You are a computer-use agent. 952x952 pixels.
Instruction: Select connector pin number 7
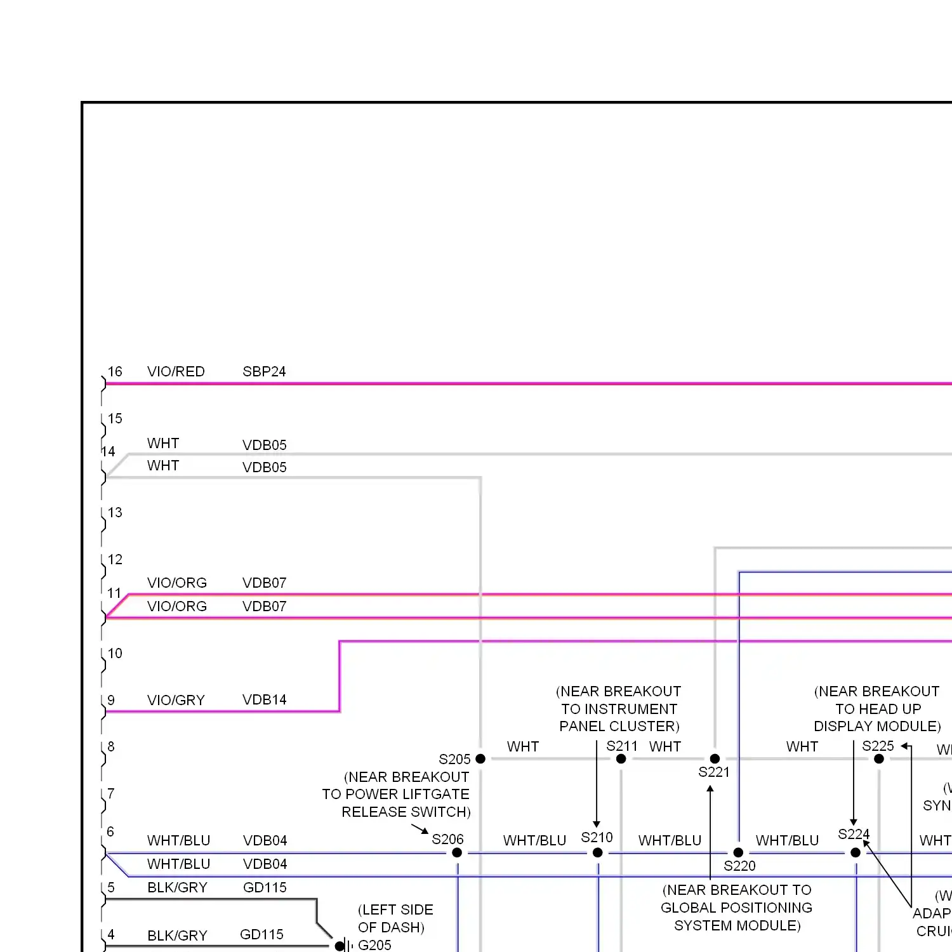click(x=111, y=793)
